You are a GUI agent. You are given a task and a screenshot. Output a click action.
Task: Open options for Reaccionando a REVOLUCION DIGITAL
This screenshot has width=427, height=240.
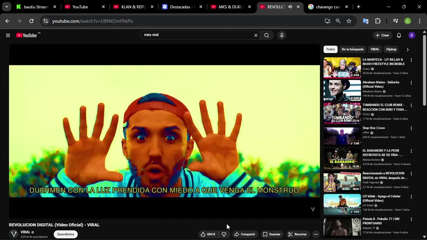tap(411, 174)
